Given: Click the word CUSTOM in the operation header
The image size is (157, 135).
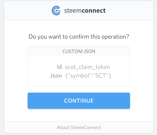Looking at the screenshot, I should point(72,51).
